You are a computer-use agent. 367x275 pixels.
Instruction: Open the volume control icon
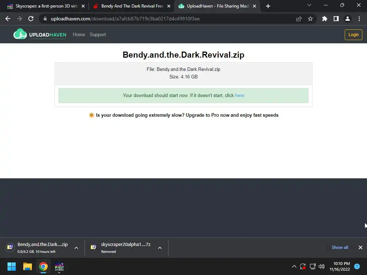(321, 266)
